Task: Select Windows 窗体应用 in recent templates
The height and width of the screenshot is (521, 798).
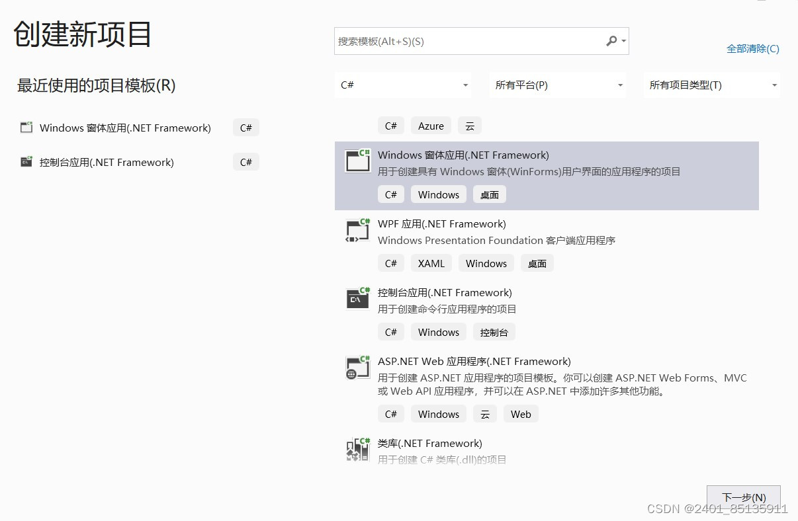Action: 125,128
